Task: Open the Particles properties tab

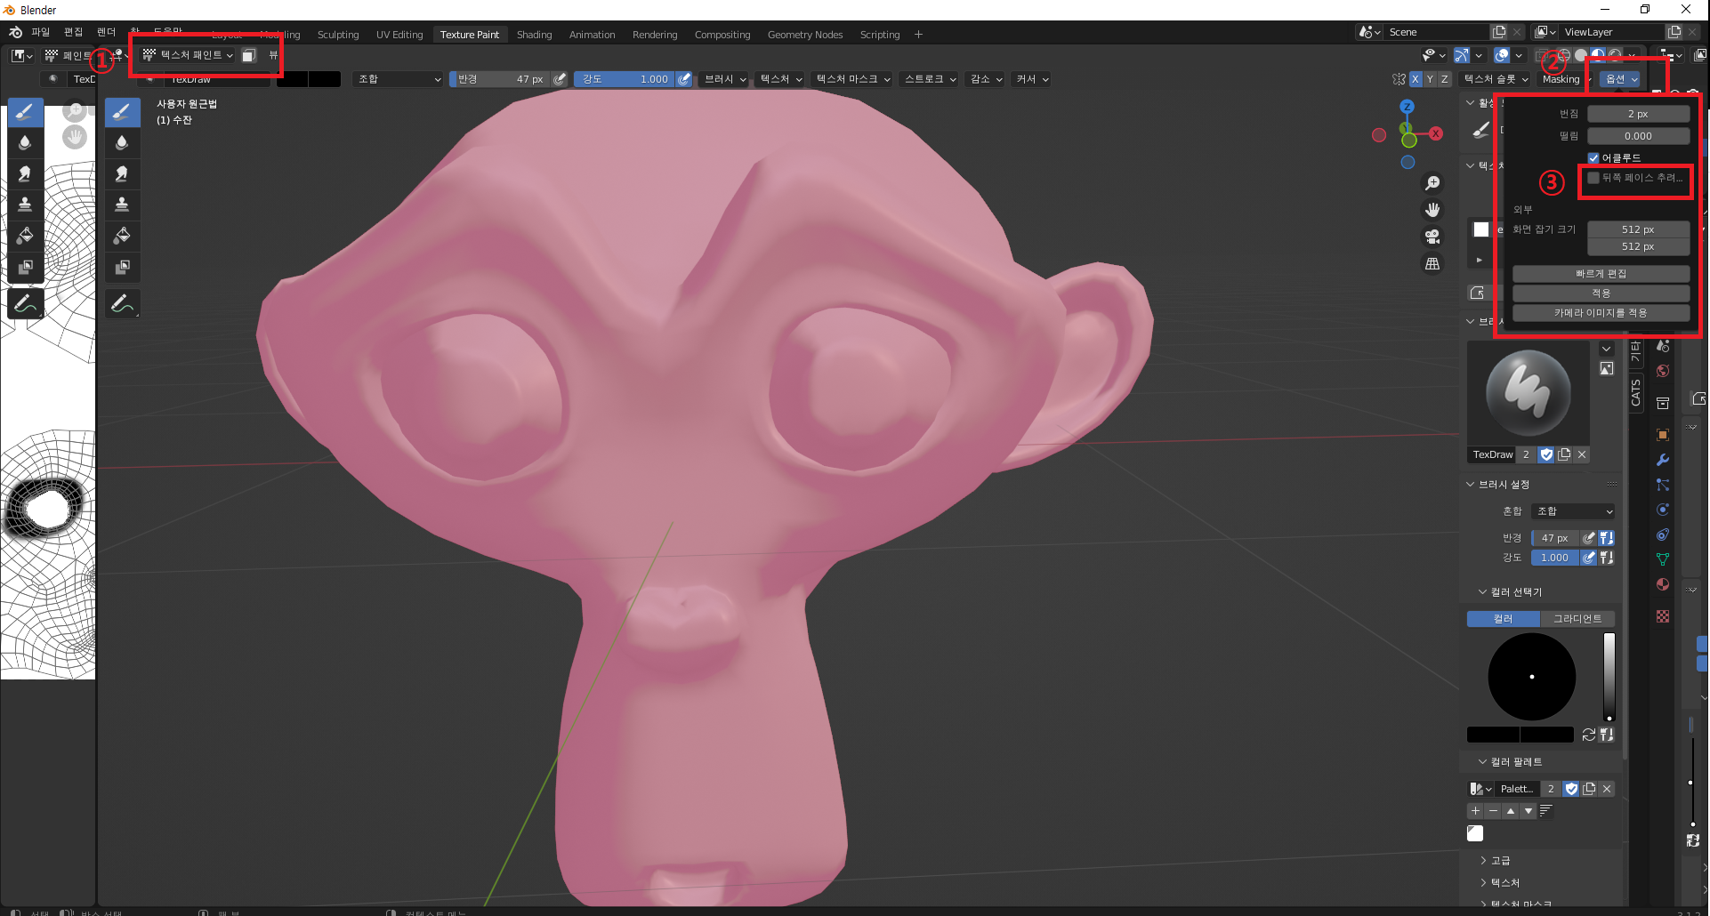Action: click(1662, 485)
